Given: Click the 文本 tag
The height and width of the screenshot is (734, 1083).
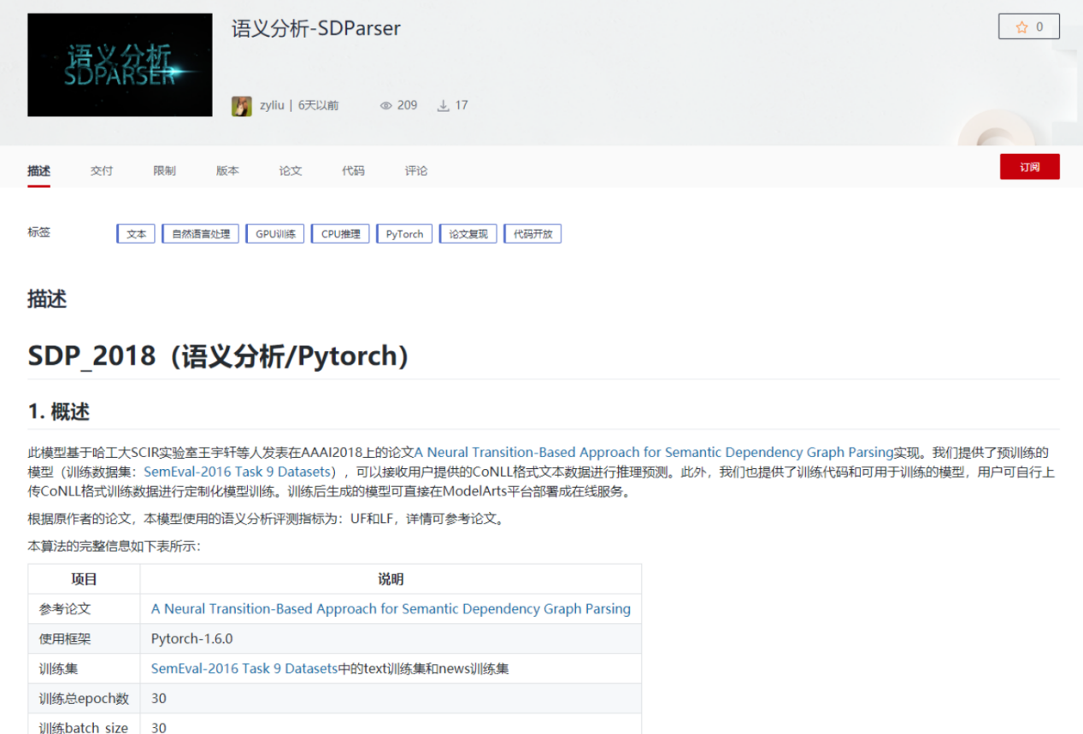Looking at the screenshot, I should [136, 234].
